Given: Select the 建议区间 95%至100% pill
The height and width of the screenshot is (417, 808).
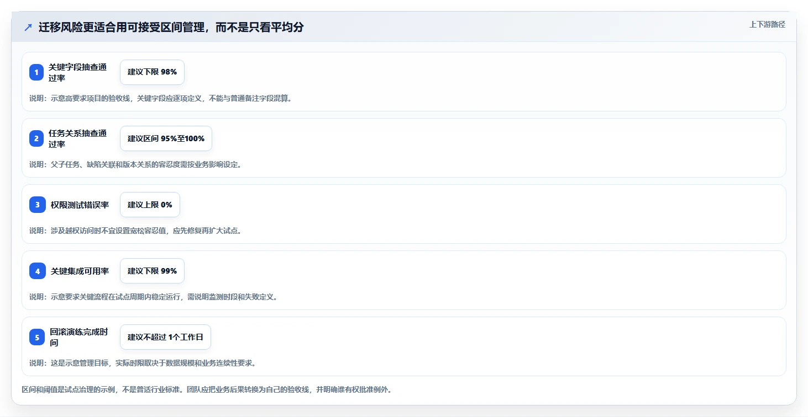Looking at the screenshot, I should 166,138.
